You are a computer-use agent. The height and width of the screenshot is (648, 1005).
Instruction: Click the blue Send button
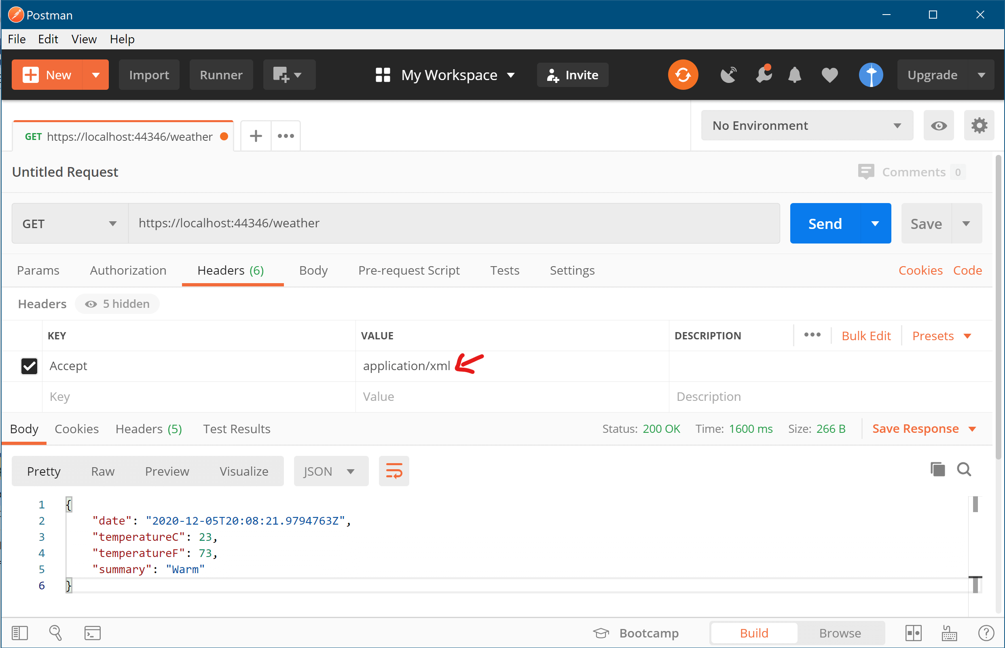pyautogui.click(x=825, y=223)
